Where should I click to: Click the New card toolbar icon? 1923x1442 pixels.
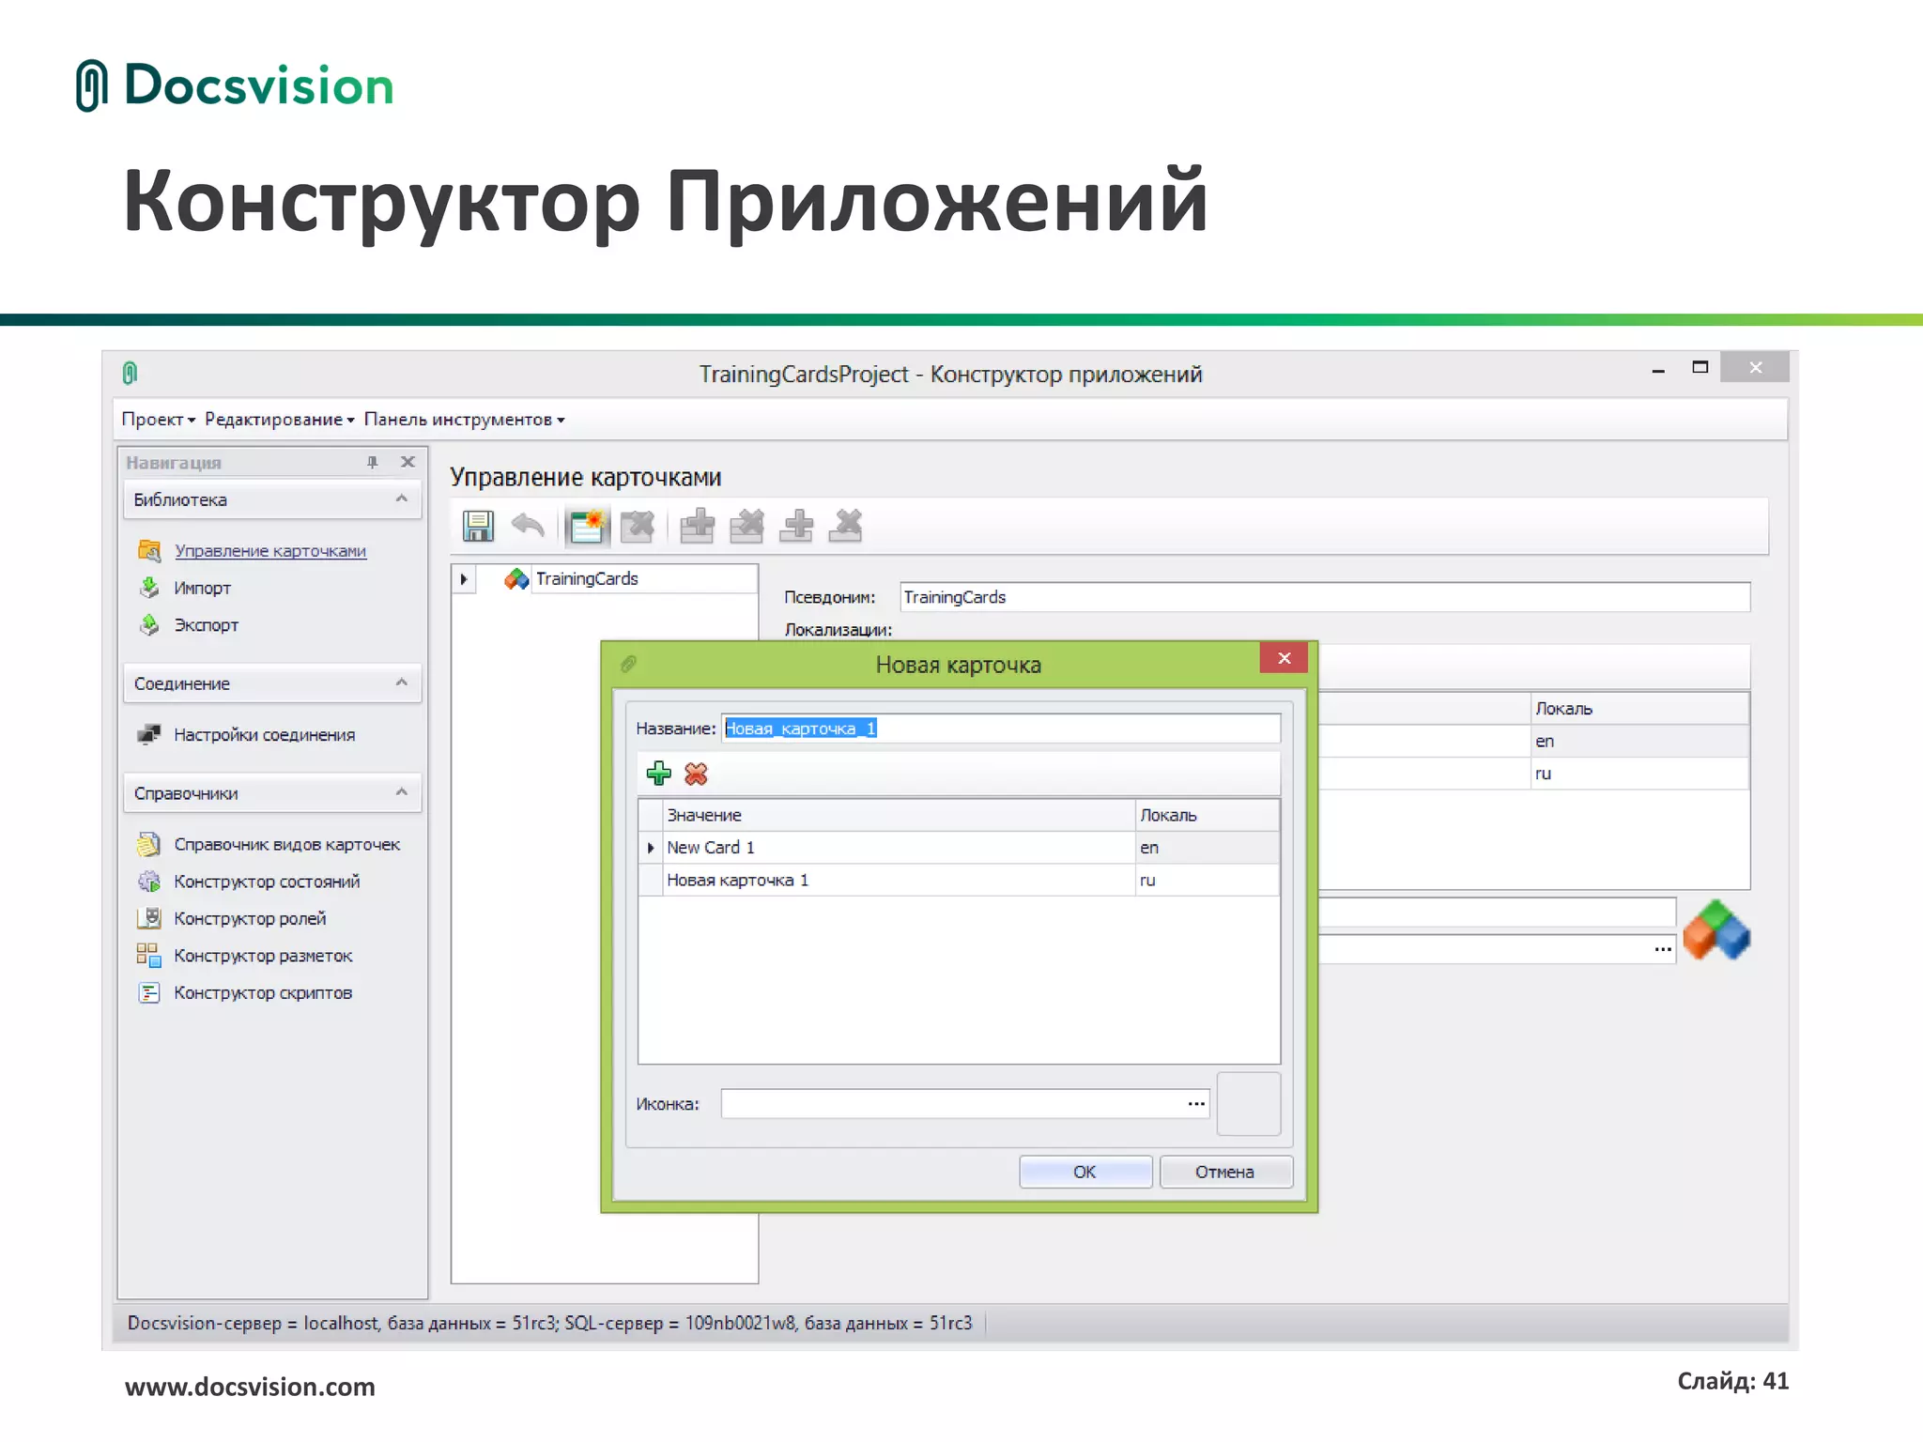click(x=588, y=527)
